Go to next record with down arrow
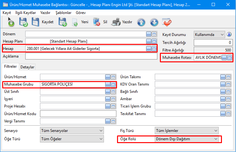 click(154, 22)
